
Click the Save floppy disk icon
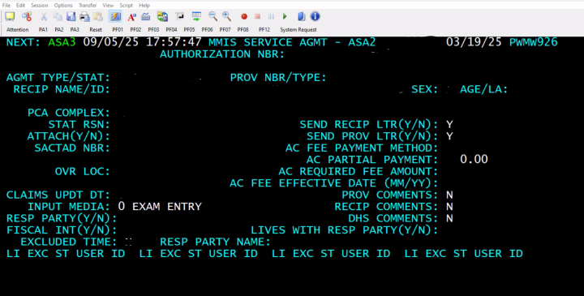(x=71, y=16)
